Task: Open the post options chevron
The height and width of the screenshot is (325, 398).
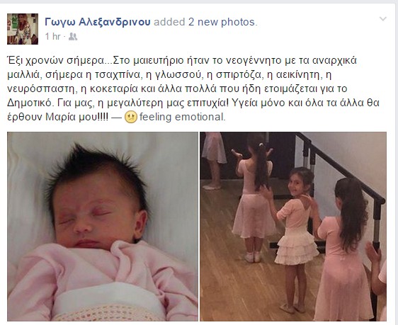Action: (x=382, y=19)
